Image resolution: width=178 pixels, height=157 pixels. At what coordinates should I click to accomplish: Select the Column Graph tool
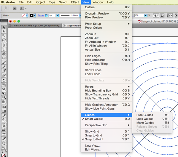click(x=4, y=129)
